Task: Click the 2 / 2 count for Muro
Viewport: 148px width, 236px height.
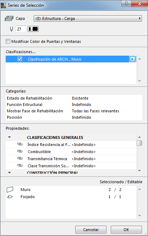Action: (115, 190)
